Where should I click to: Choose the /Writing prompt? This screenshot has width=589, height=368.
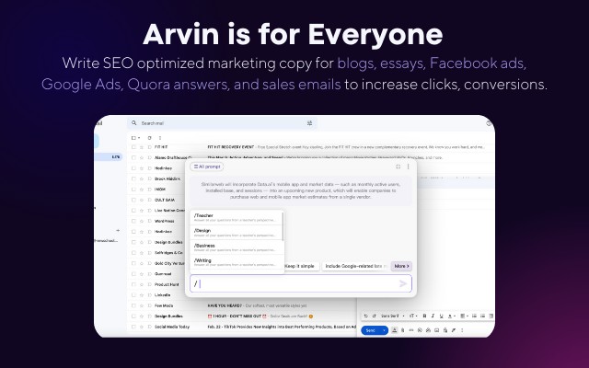[x=237, y=262]
